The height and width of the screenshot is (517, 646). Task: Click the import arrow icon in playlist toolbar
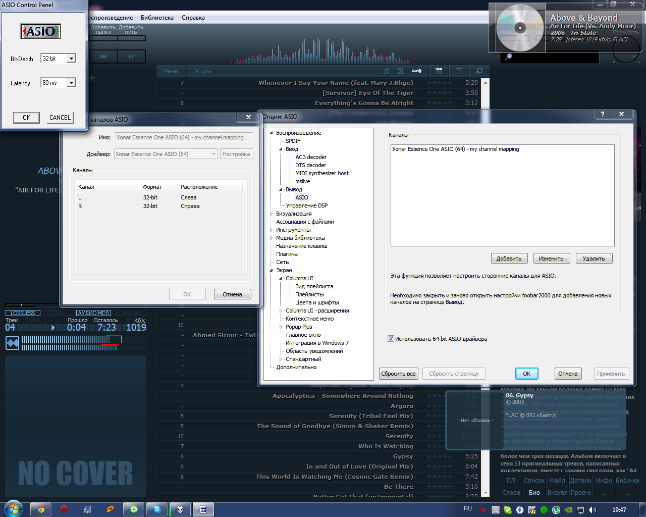click(400, 71)
